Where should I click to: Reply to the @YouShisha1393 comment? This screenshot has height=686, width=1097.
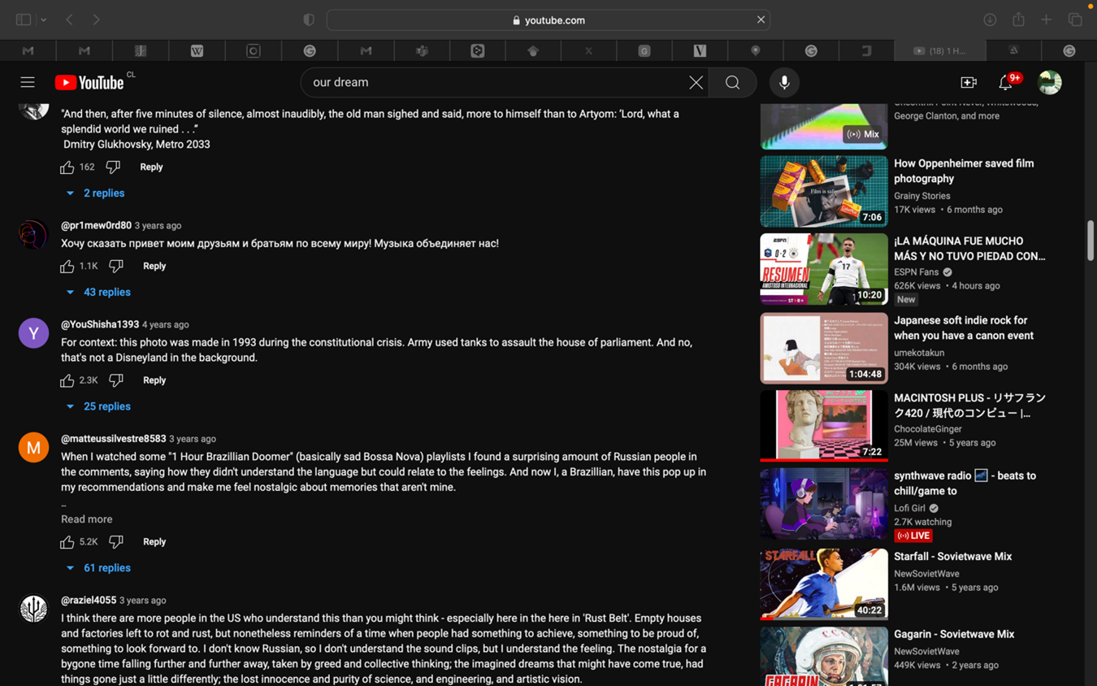pos(154,380)
